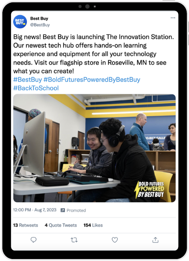The image size is (189, 261).
Task: View the 4 Quote Tweets list
Action: point(61,225)
